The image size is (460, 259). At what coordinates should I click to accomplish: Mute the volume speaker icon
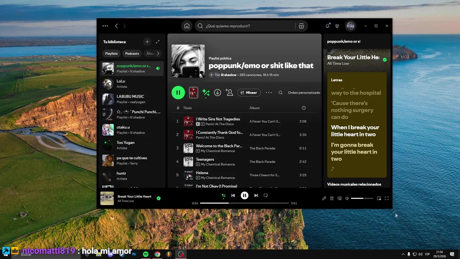tap(347, 198)
